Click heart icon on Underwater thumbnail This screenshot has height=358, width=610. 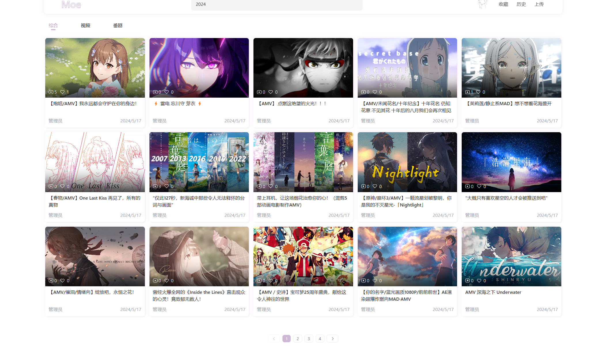coord(479,281)
